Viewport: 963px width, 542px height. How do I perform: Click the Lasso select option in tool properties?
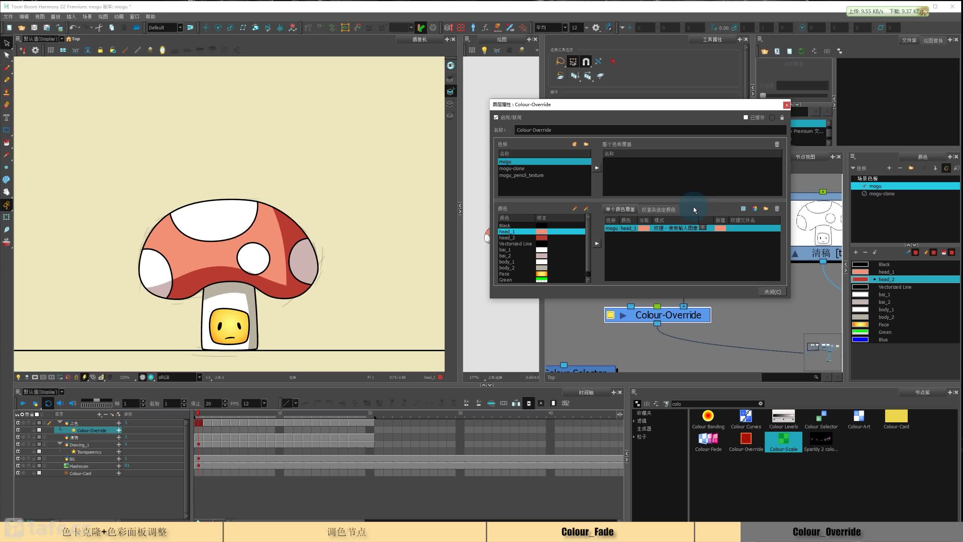point(560,61)
